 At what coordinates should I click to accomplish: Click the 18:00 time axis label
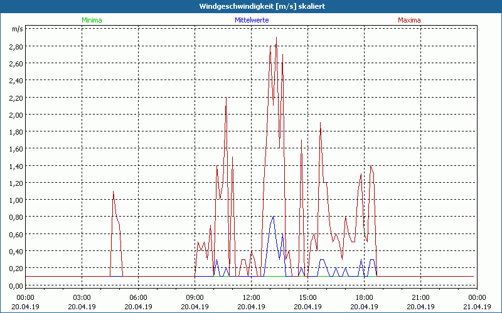[x=364, y=297]
